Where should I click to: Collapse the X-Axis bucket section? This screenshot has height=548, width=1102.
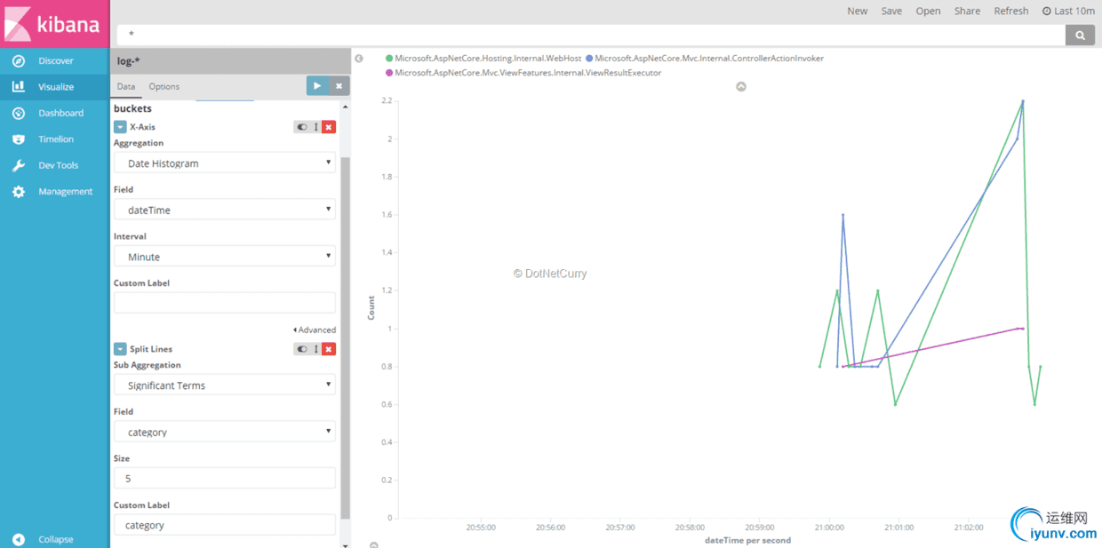coord(120,127)
